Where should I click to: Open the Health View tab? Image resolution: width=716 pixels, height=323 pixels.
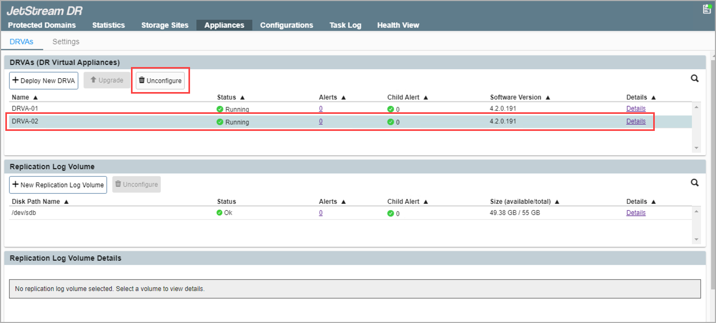click(x=398, y=25)
